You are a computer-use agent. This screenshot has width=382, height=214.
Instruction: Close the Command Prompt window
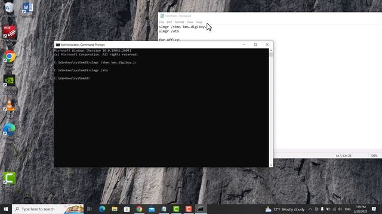coord(267,45)
